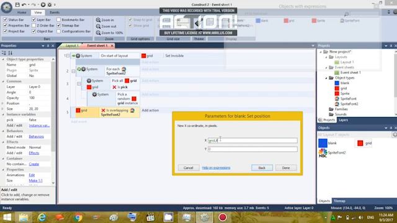Collapse Object type properties section
397x223 pixels.
pos(3,59)
